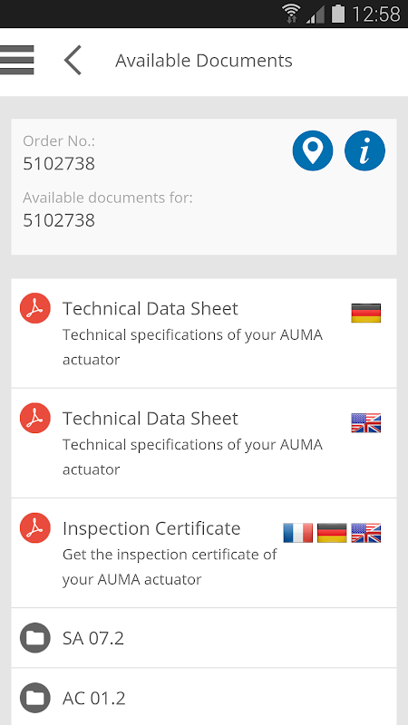408x725 pixels.
Task: Choose French flag for Inspection Certificate
Action: click(x=298, y=533)
